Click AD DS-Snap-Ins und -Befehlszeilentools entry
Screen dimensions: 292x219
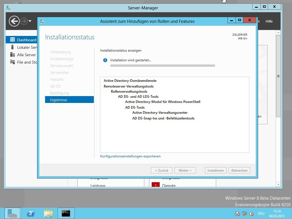click(x=163, y=118)
